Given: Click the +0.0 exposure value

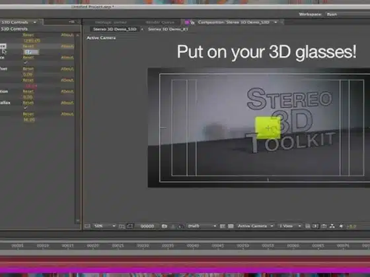Looking at the screenshot, I should point(351,226).
